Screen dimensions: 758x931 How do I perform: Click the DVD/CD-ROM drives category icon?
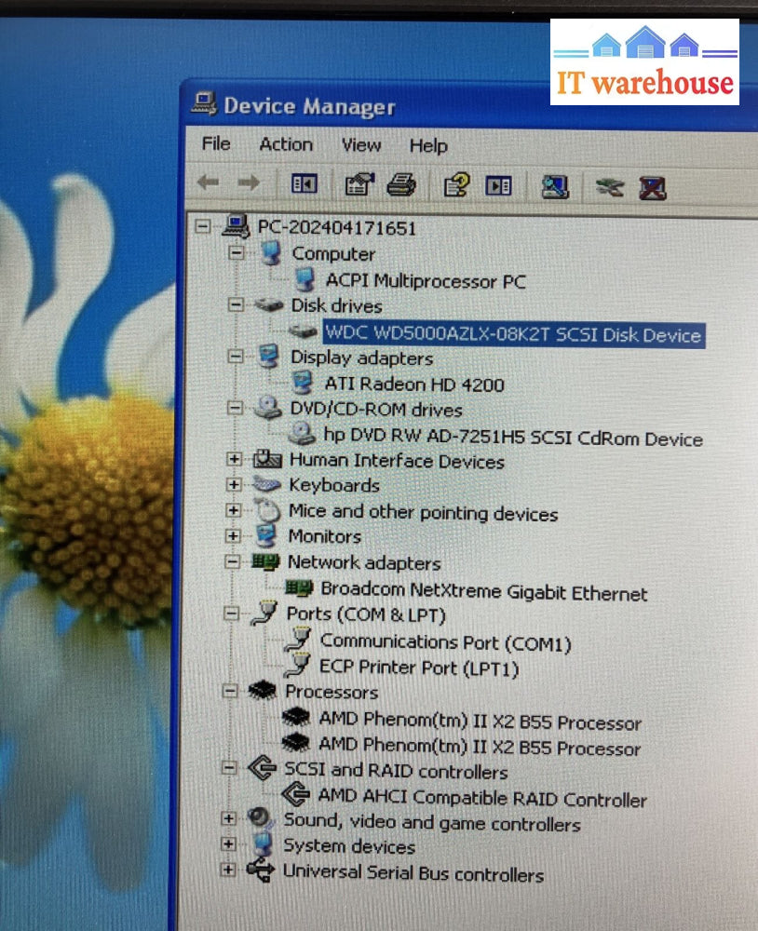[x=268, y=408]
